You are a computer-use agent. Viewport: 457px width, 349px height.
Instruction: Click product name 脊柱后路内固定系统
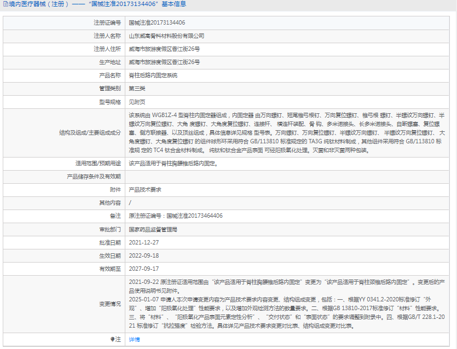(153, 75)
